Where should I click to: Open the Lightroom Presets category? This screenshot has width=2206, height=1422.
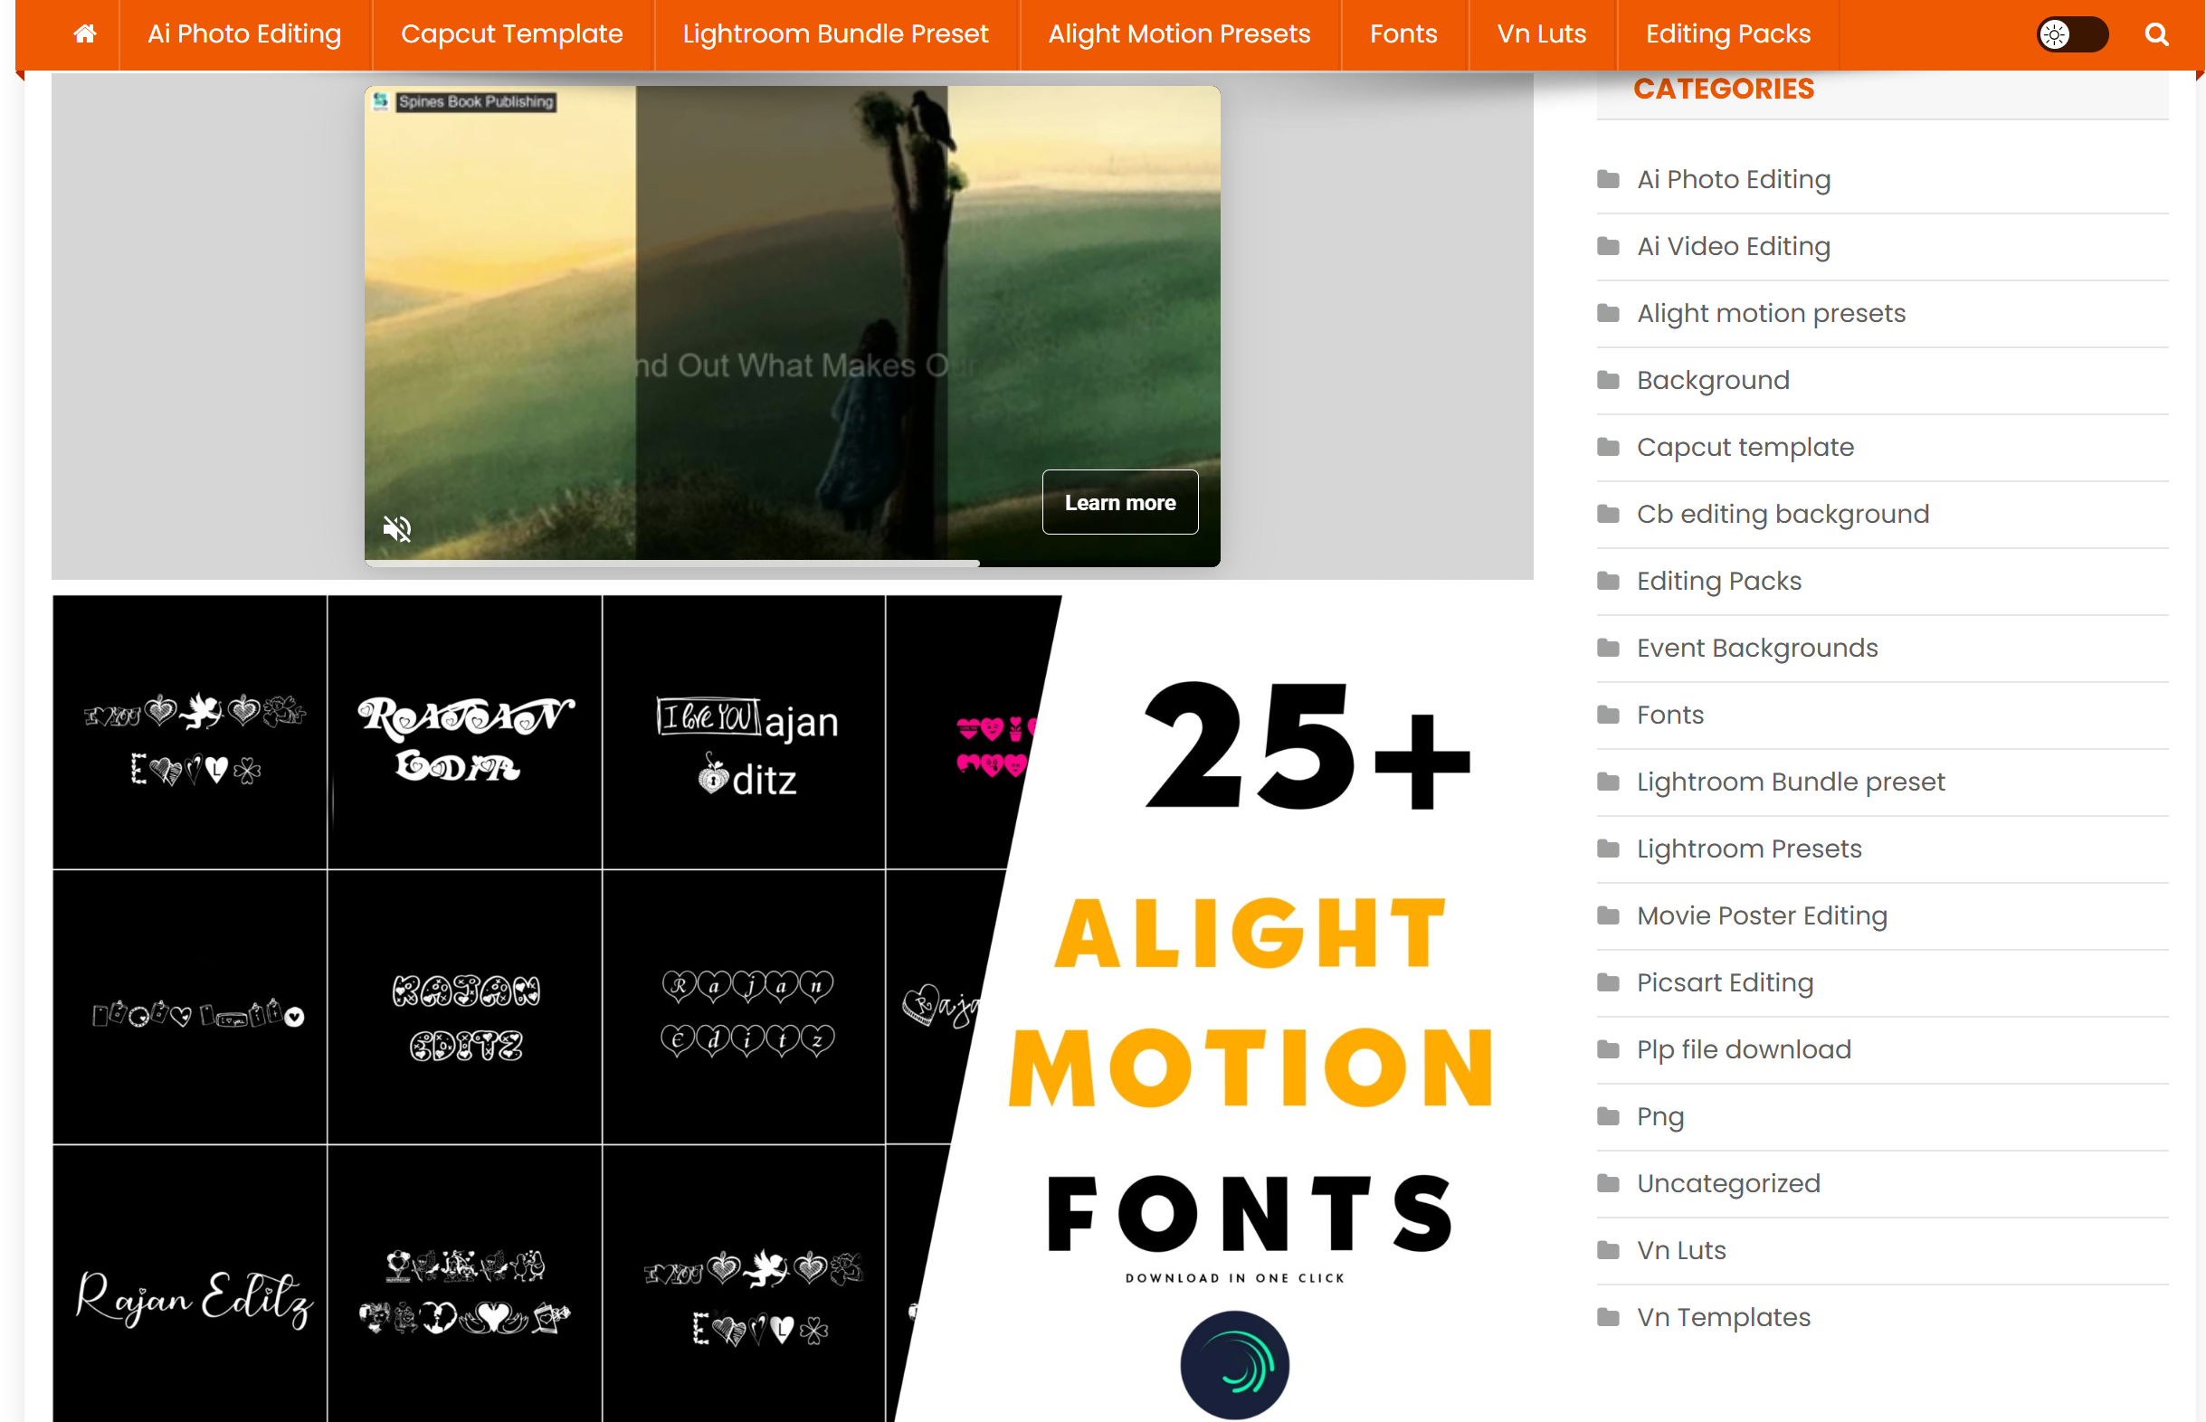[1748, 848]
